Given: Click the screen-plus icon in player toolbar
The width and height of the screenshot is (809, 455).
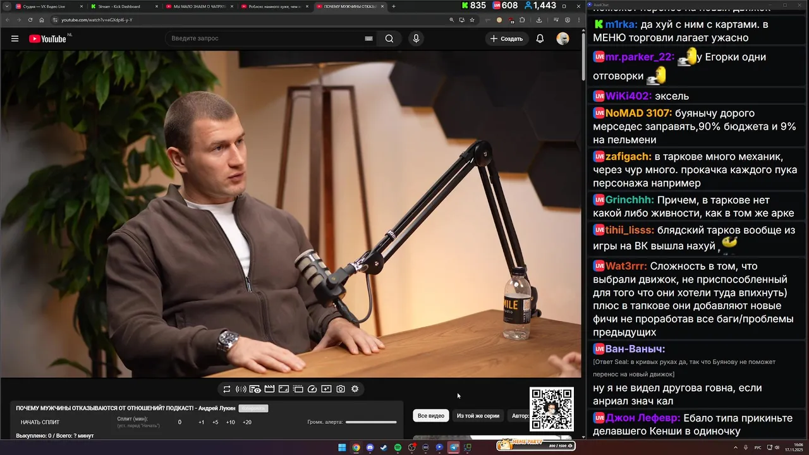Looking at the screenshot, I should pyautogui.click(x=326, y=389).
